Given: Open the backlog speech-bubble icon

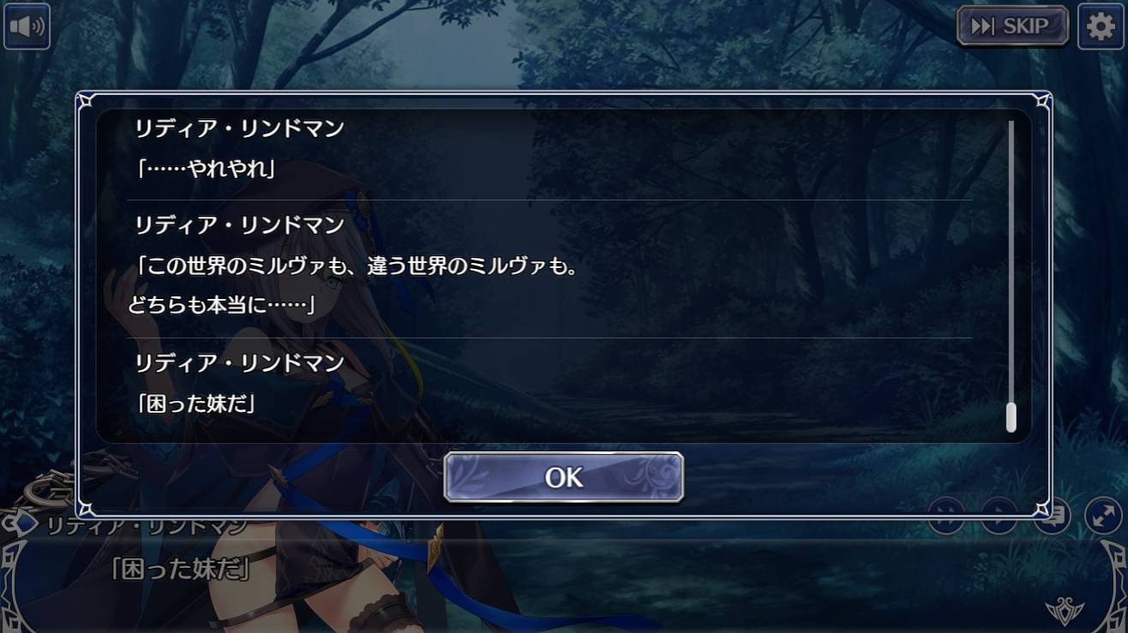Looking at the screenshot, I should click(x=1052, y=517).
